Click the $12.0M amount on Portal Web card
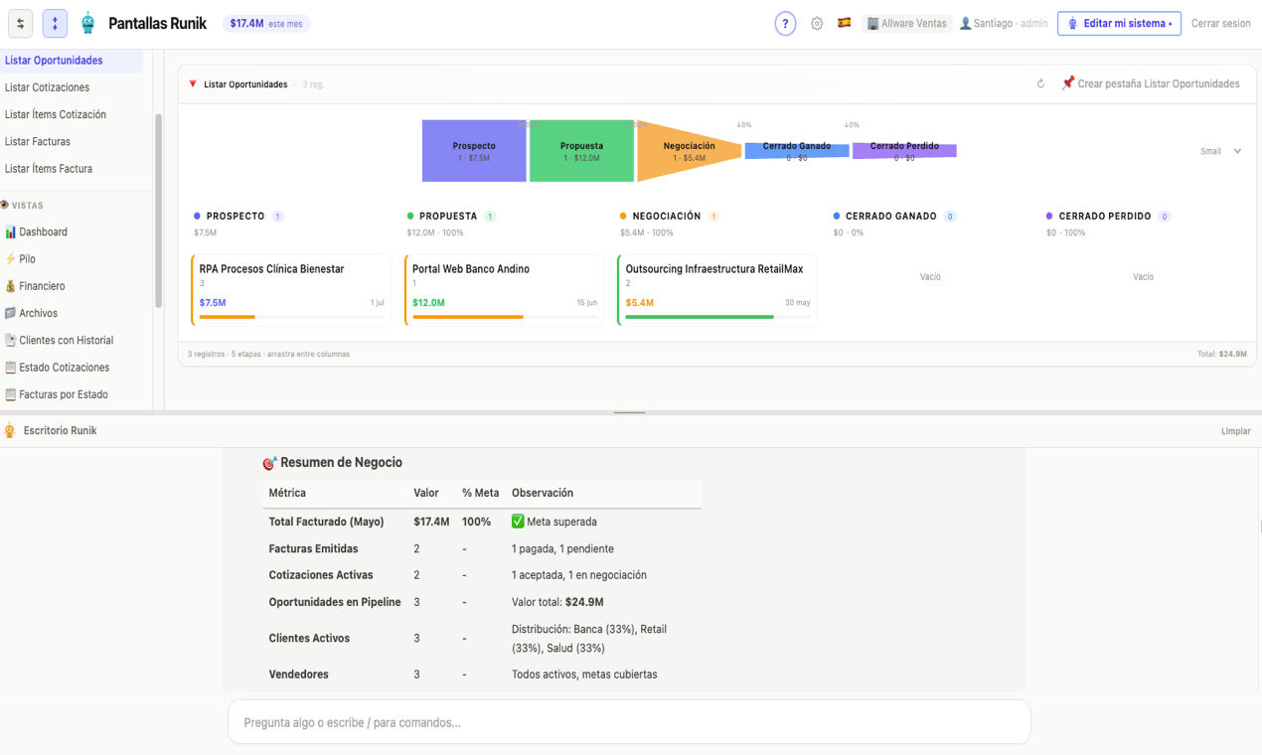The height and width of the screenshot is (755, 1262). coord(428,303)
